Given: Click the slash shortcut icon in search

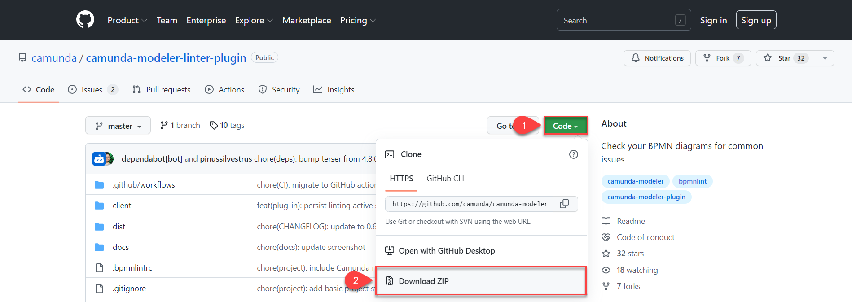Looking at the screenshot, I should coord(680,20).
